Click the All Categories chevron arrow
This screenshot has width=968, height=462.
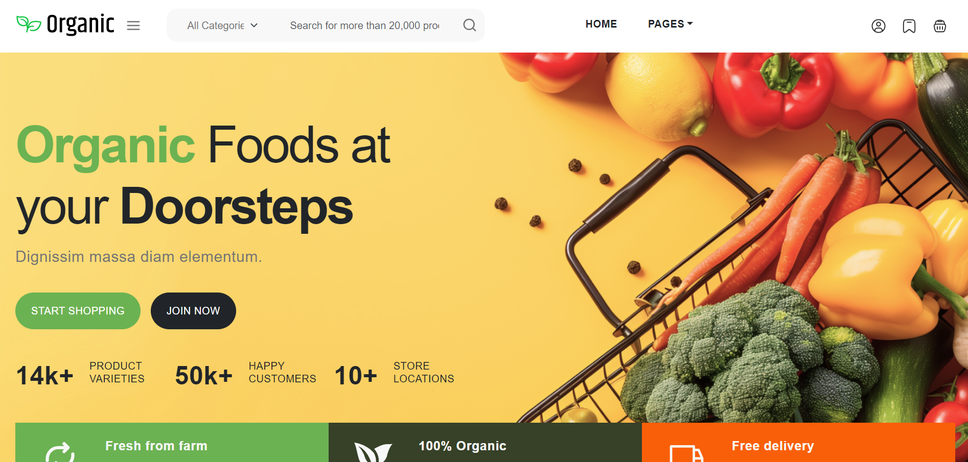(x=254, y=26)
